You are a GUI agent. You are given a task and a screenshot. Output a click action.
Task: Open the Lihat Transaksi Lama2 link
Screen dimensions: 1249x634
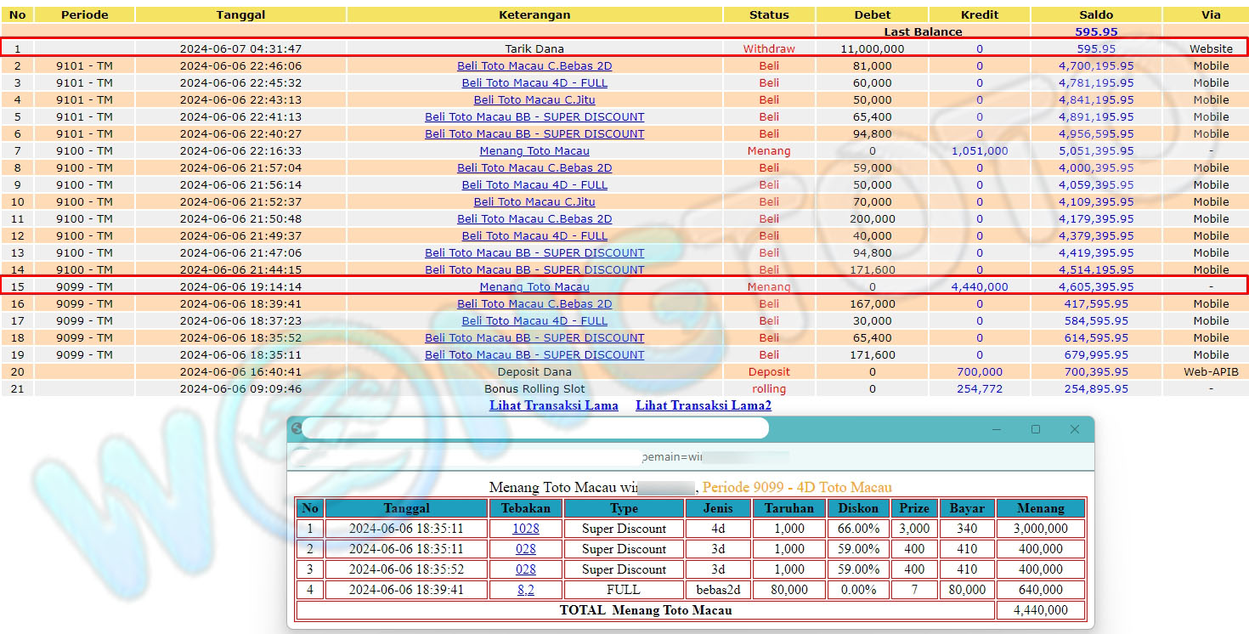click(703, 405)
